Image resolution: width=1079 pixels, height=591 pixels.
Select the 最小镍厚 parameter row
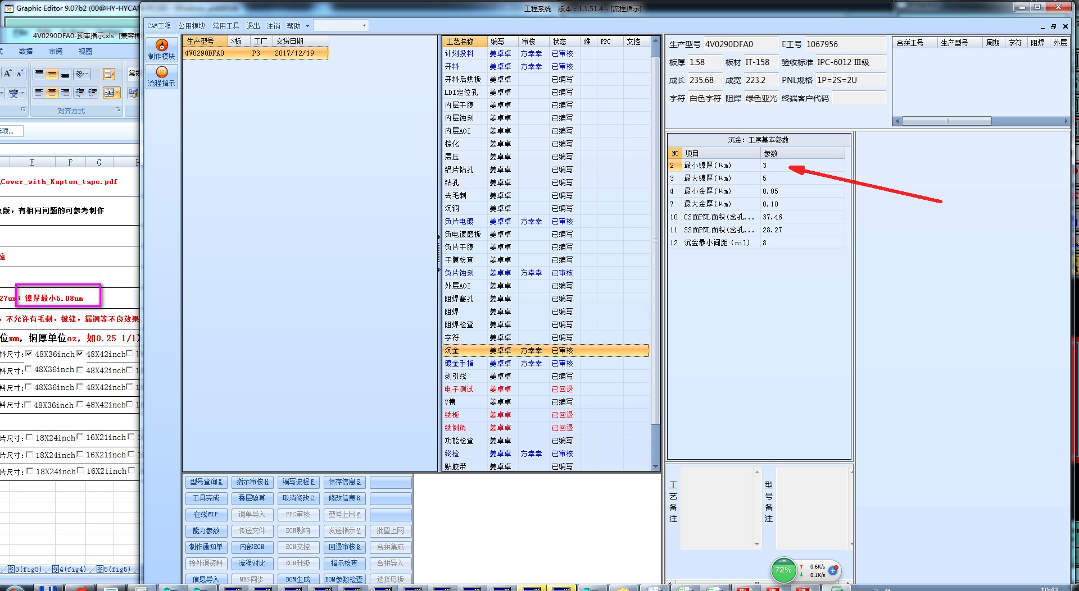pos(756,166)
